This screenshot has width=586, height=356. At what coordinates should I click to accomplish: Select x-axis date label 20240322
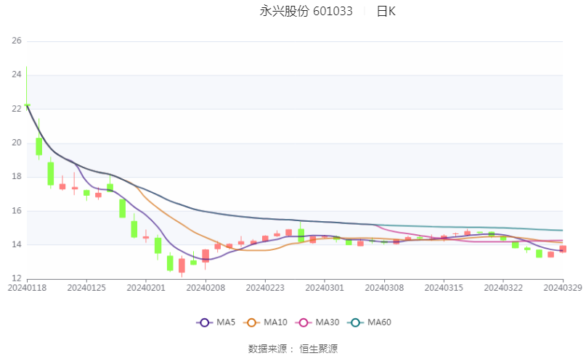point(503,288)
